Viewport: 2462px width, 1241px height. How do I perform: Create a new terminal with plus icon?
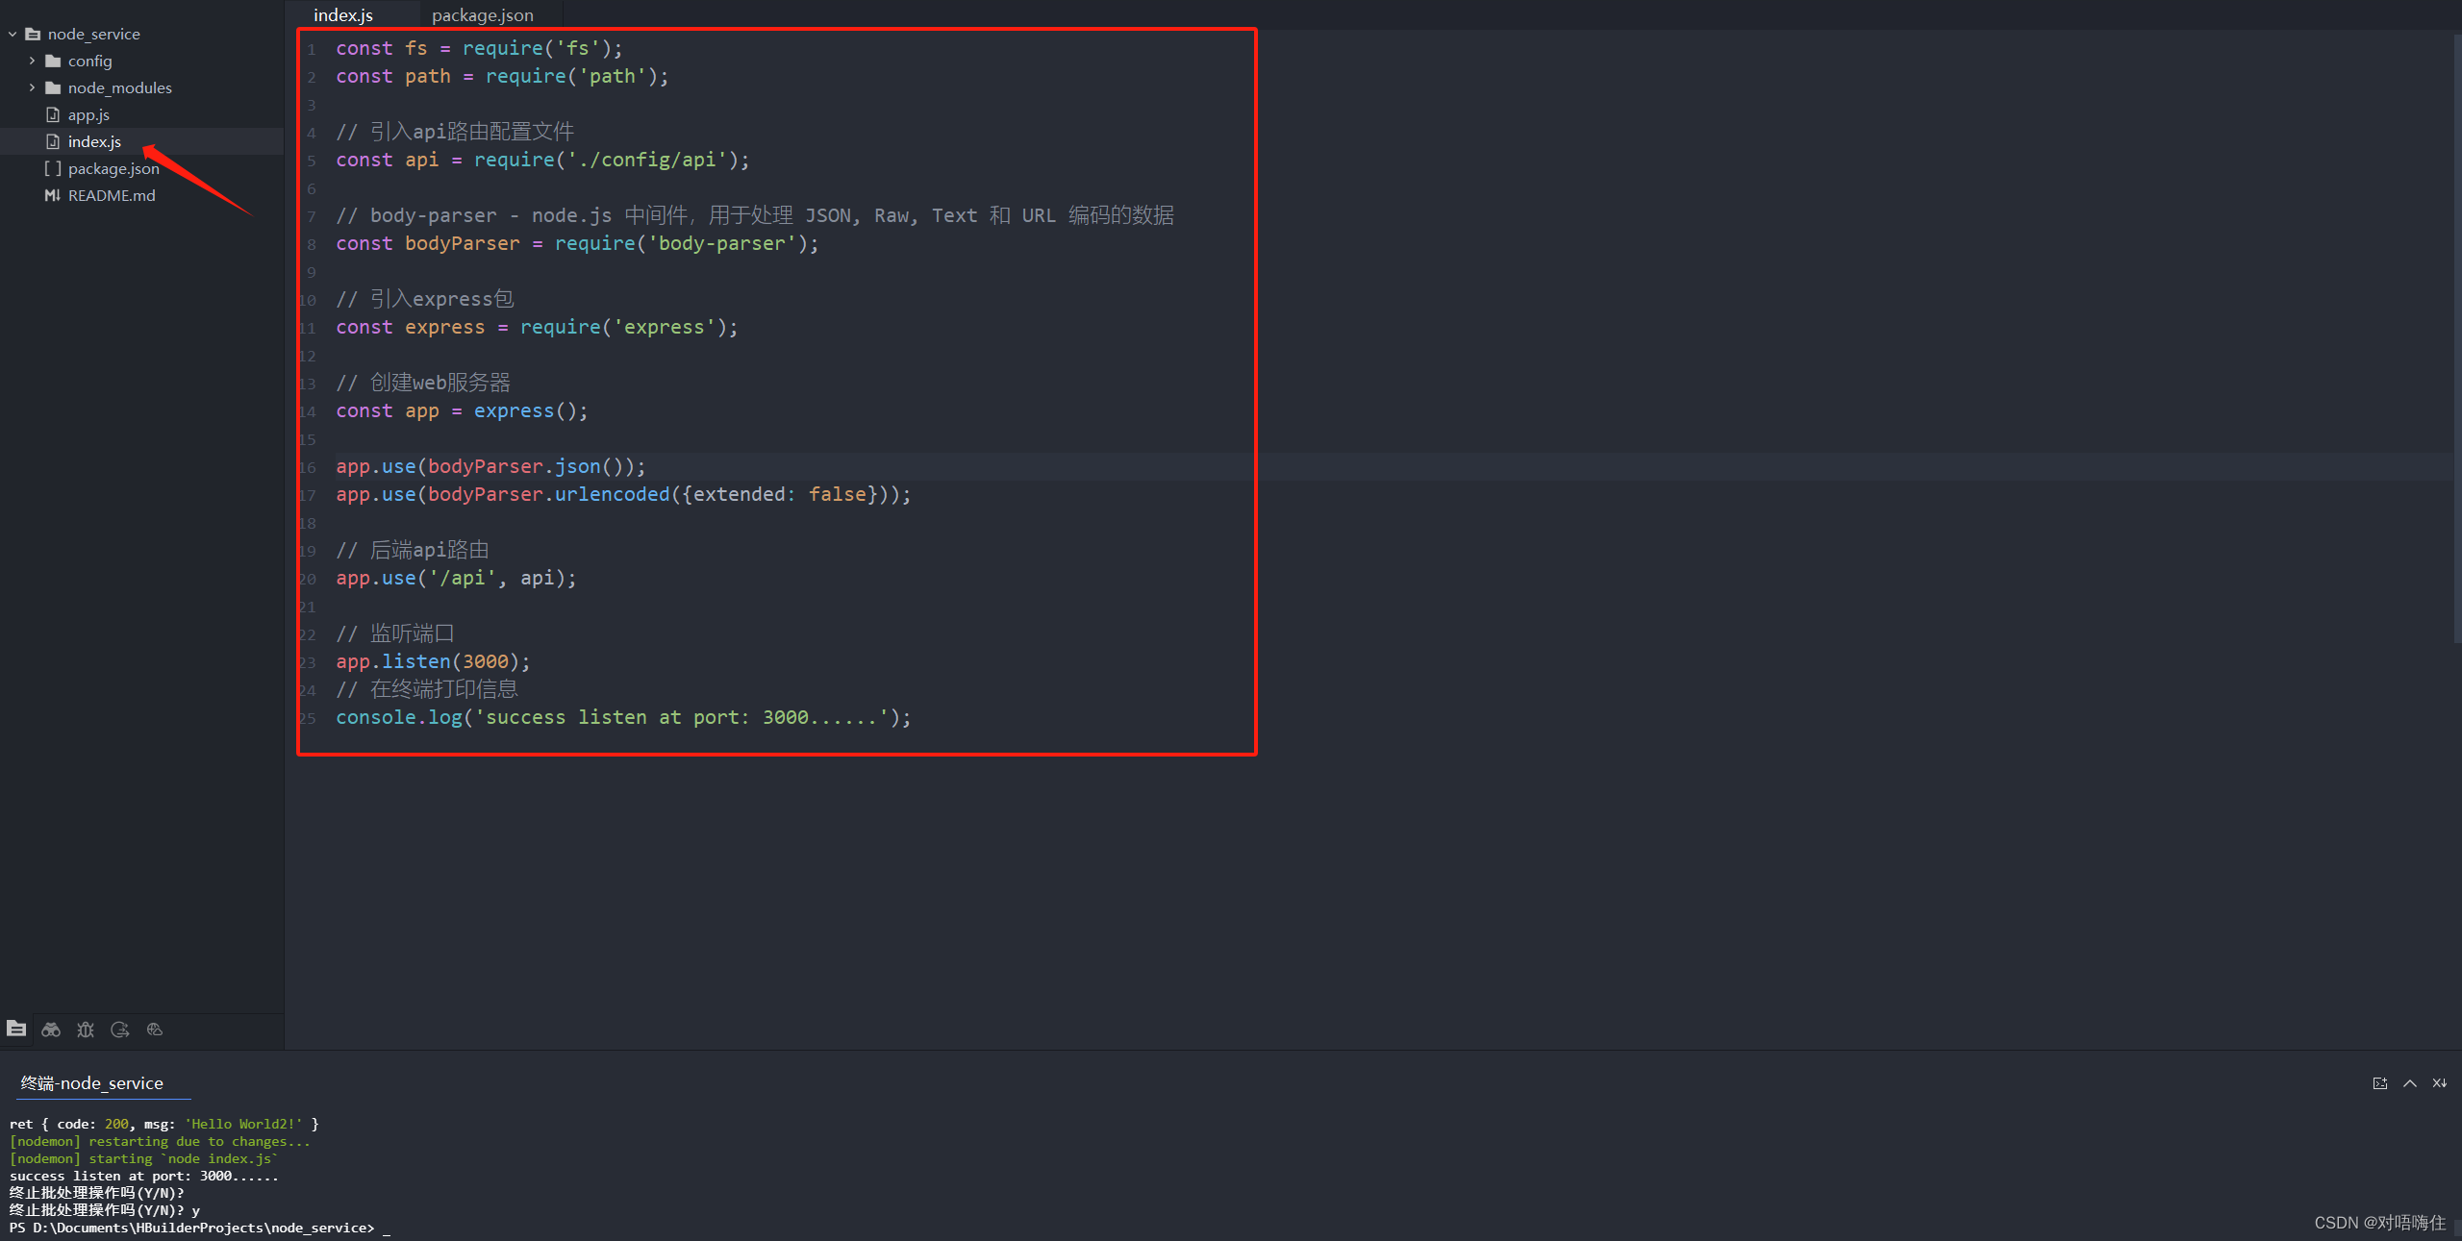tap(2380, 1083)
